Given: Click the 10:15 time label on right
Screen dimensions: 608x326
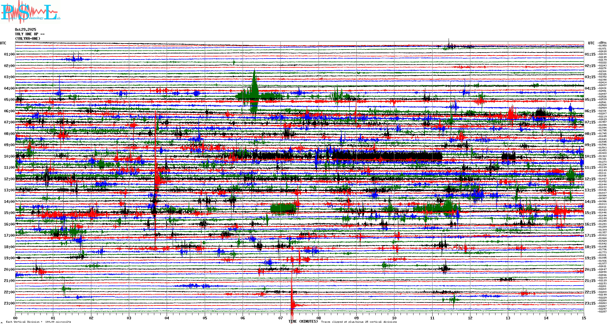Looking at the screenshot, I should (590, 156).
